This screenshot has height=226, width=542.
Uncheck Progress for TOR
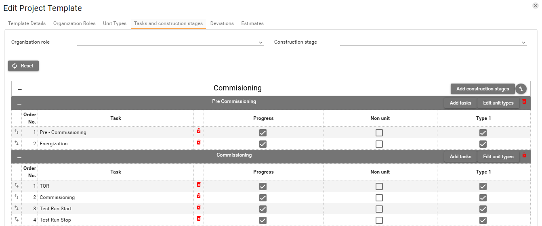[263, 186]
